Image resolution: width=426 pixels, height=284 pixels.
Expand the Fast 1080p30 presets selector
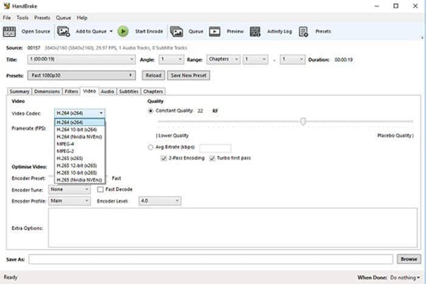click(81, 75)
